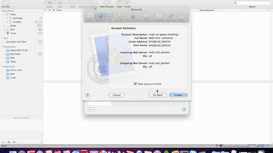The width and height of the screenshot is (273, 153).
Task: Expand the Tasks folder
Action: tap(5, 62)
